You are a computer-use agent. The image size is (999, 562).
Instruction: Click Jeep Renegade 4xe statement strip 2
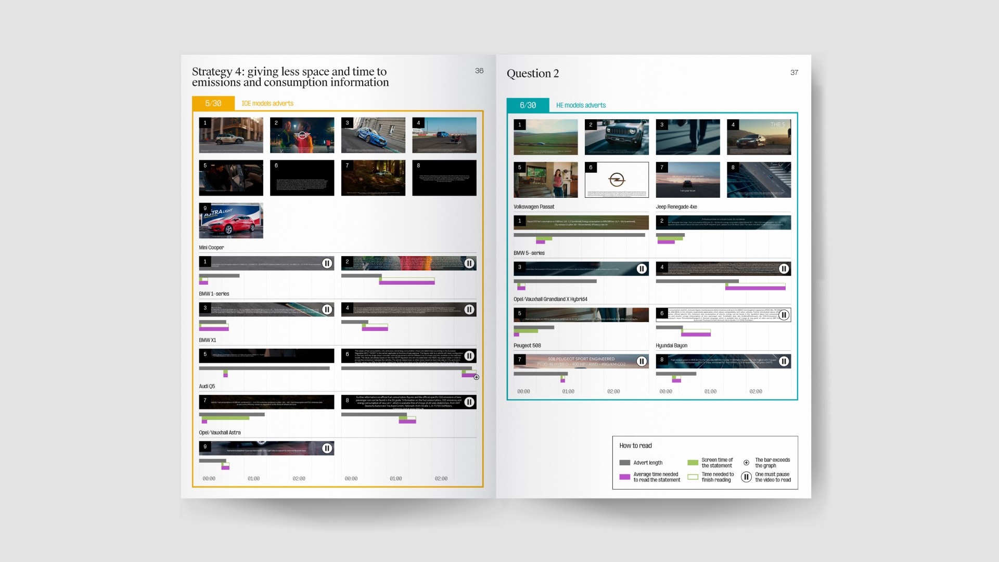click(x=723, y=222)
